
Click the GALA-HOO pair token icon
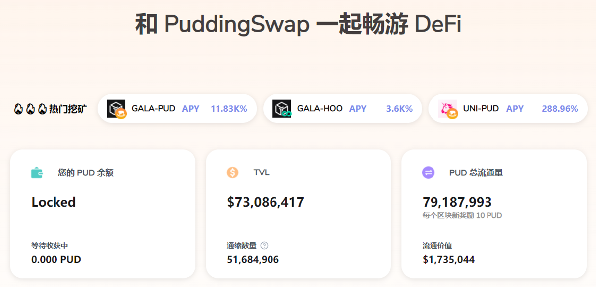(282, 109)
